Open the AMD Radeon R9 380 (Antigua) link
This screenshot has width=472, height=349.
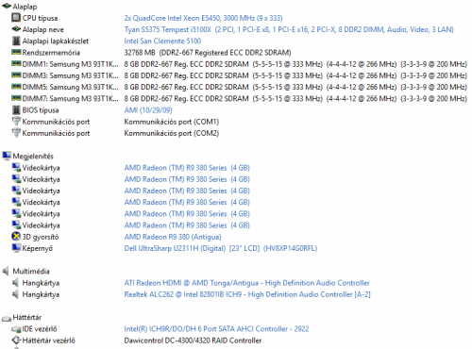coord(173,237)
